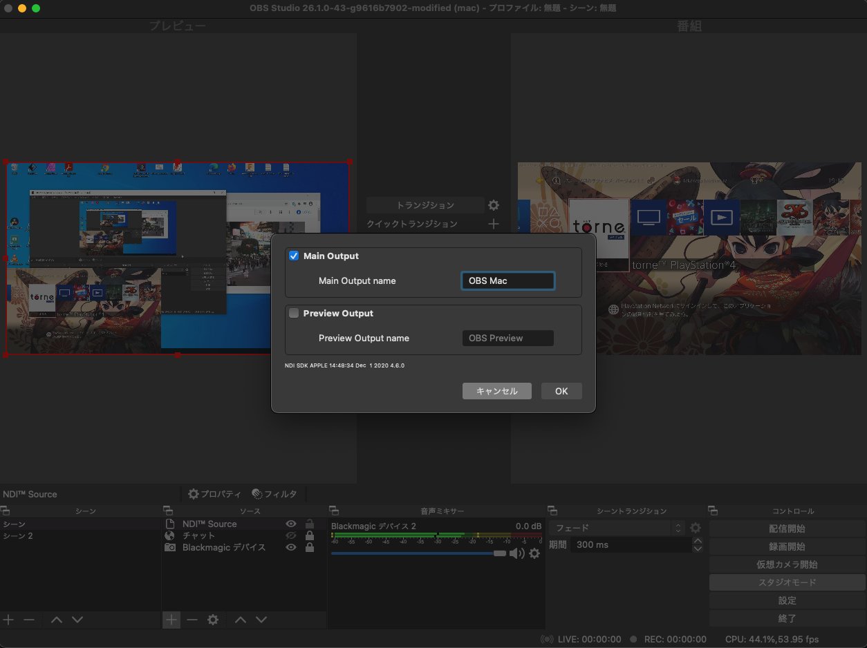
Task: Select シーン 2 in the scene list
Action: click(x=80, y=536)
